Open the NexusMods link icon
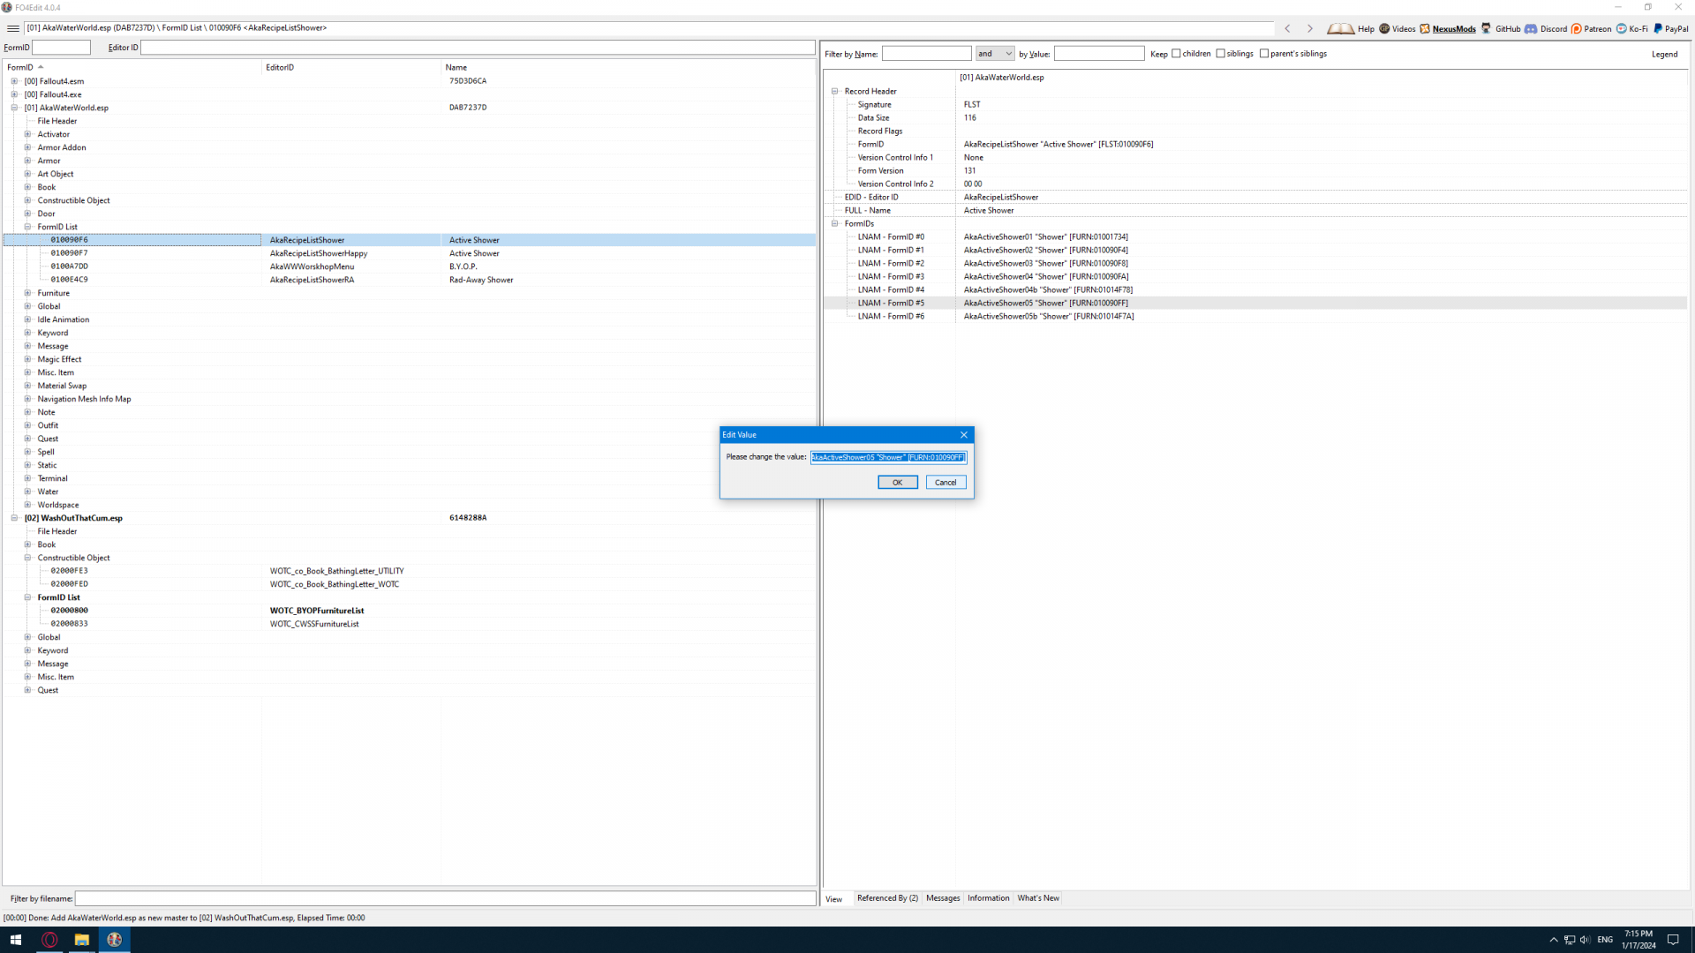Image resolution: width=1695 pixels, height=953 pixels. pos(1425,28)
